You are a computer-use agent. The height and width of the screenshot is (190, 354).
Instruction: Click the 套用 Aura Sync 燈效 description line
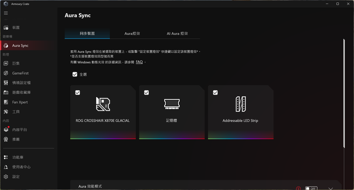click(135, 52)
